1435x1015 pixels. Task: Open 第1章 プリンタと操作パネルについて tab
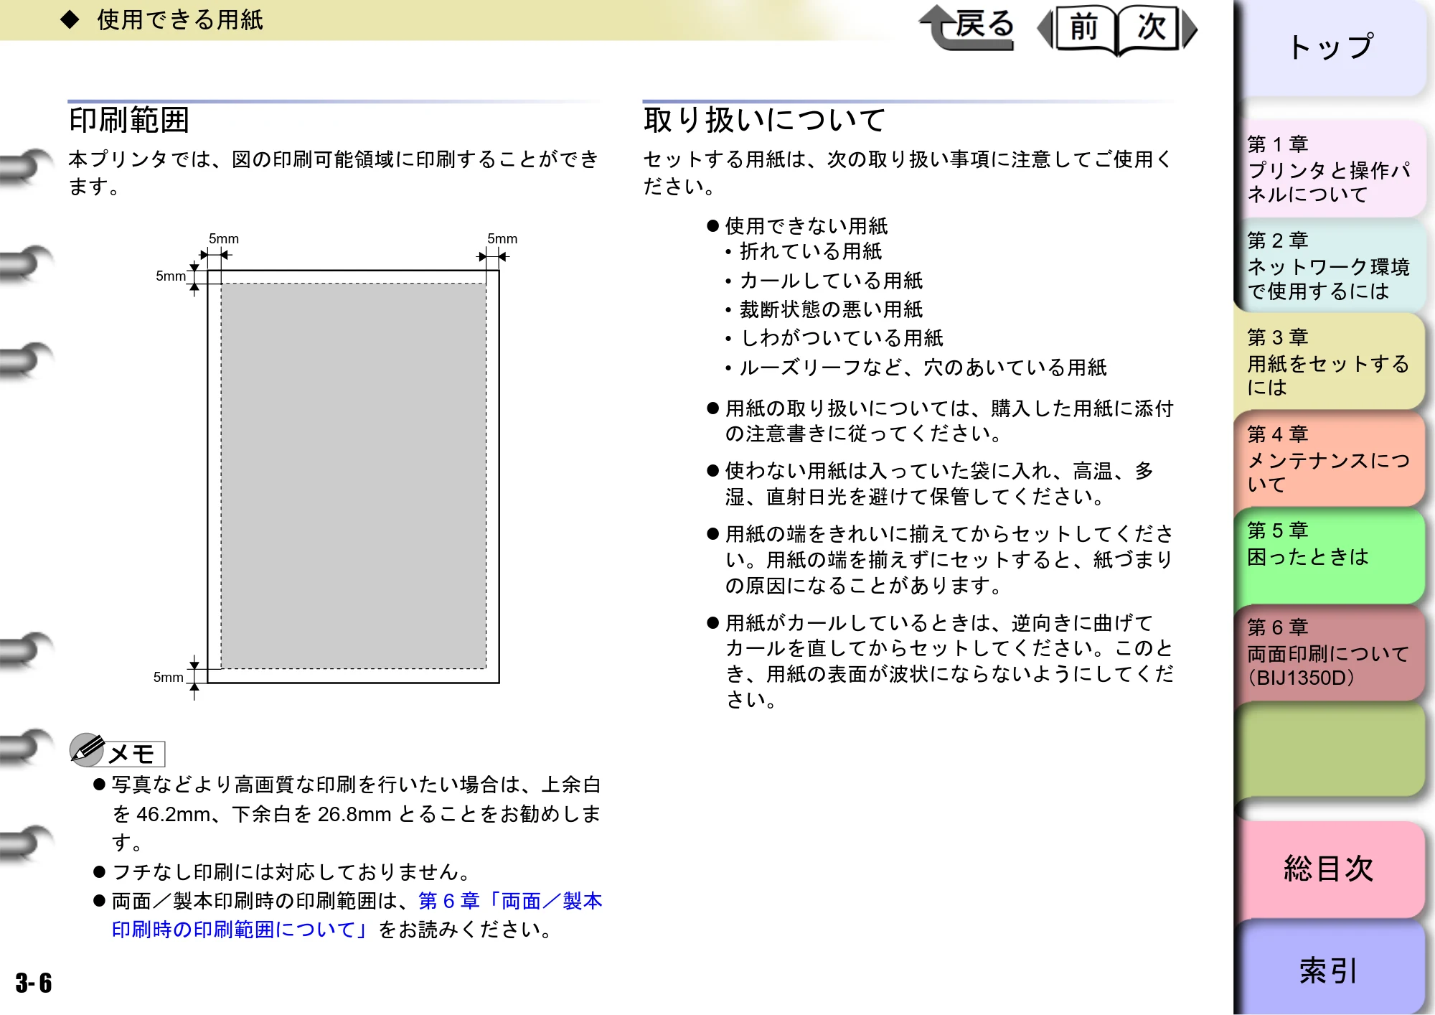(x=1331, y=169)
